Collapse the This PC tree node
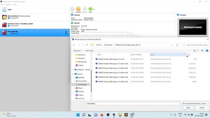Image resolution: width=210 pixels, height=118 pixels. pos(73,74)
